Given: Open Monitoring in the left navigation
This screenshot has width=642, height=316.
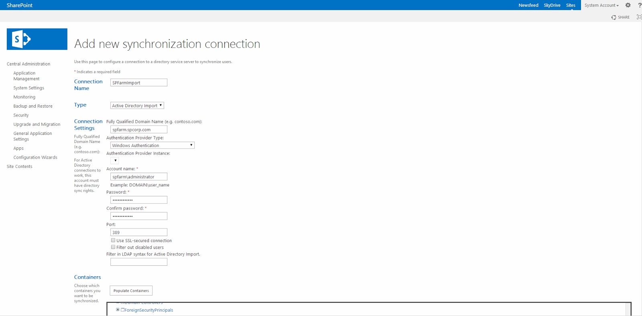Looking at the screenshot, I should (x=24, y=97).
